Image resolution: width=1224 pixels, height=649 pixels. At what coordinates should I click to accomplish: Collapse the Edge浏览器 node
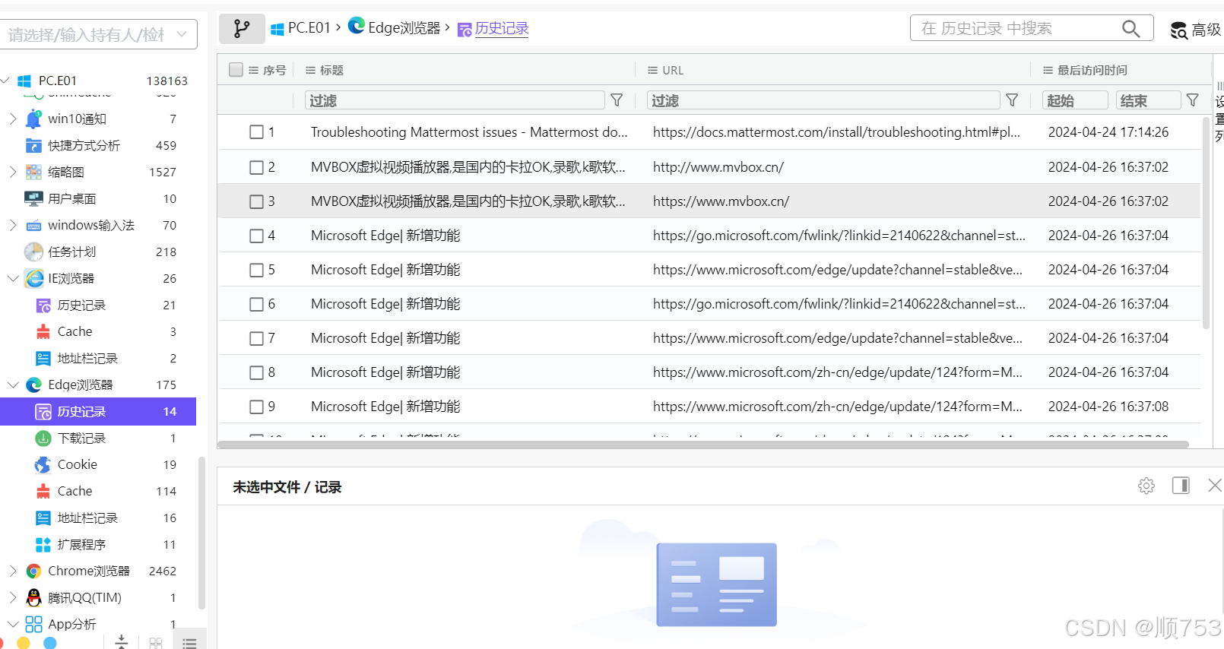(x=13, y=385)
